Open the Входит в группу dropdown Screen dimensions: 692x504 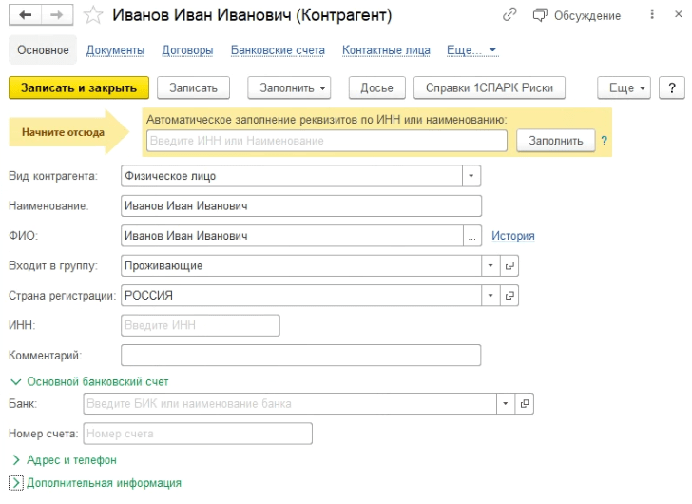(x=490, y=265)
